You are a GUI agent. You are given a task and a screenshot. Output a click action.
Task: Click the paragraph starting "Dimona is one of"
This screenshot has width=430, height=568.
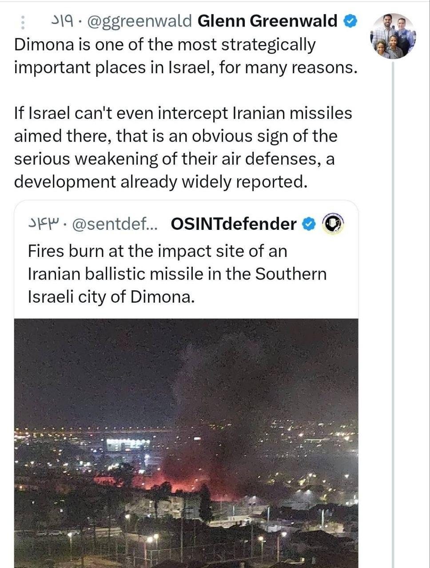point(185,56)
